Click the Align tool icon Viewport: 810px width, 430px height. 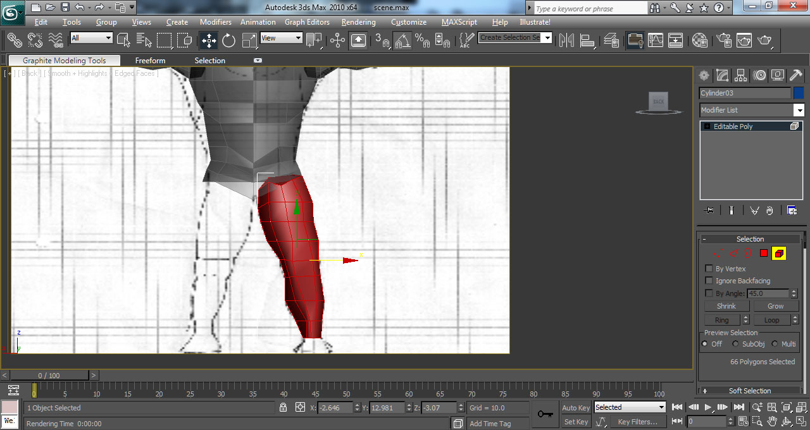588,40
